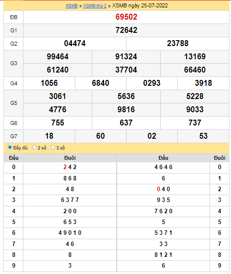Click the G1 prize number 72642
231x274 pixels.
pos(126,30)
